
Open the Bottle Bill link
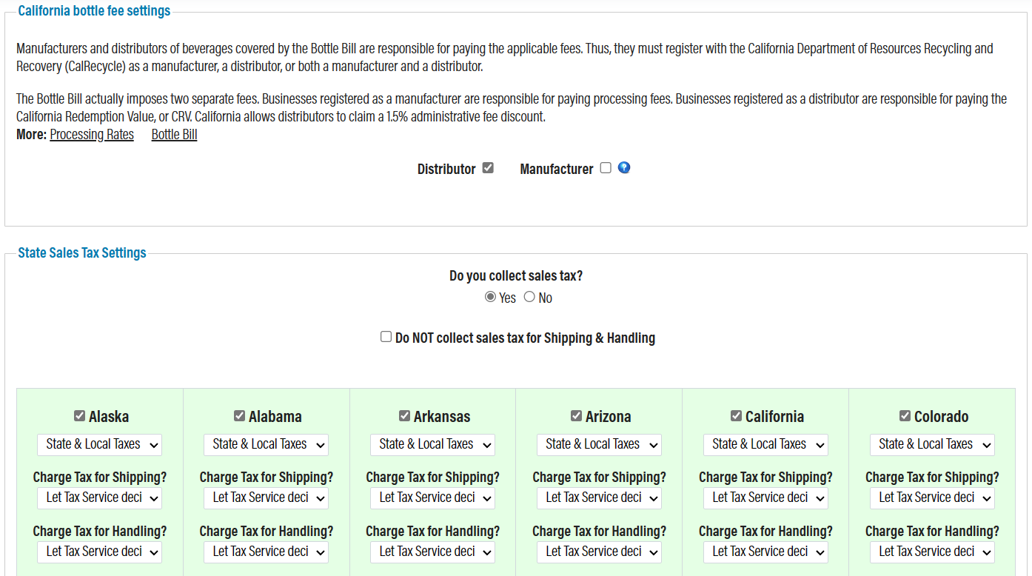pyautogui.click(x=174, y=134)
